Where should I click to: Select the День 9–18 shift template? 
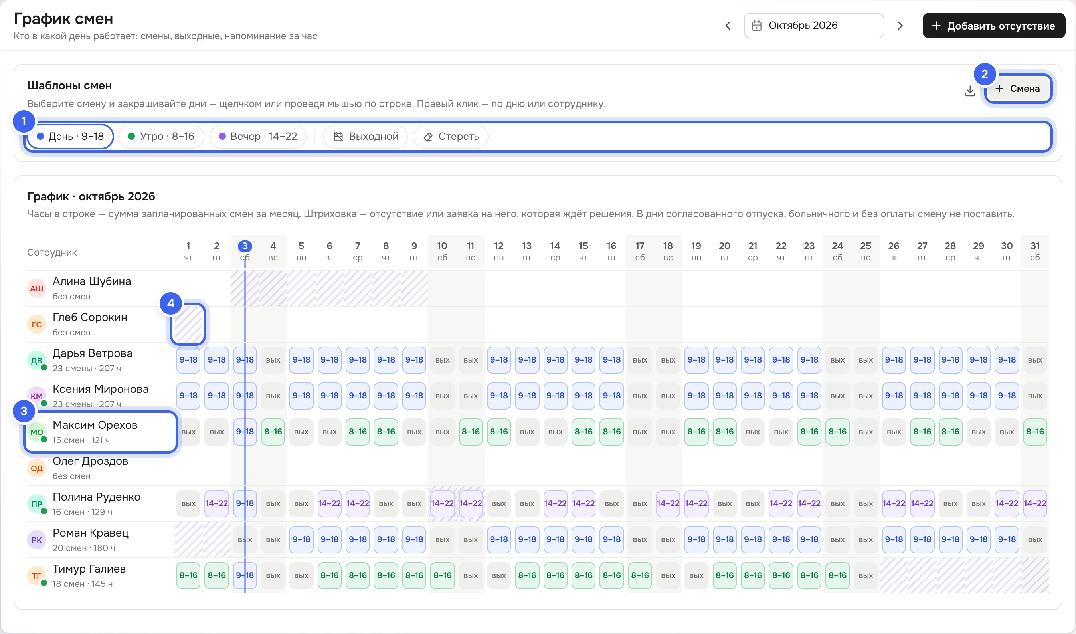click(71, 136)
